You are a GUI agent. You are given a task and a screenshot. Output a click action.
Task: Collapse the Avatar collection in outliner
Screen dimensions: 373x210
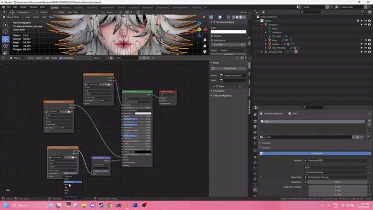point(258,21)
